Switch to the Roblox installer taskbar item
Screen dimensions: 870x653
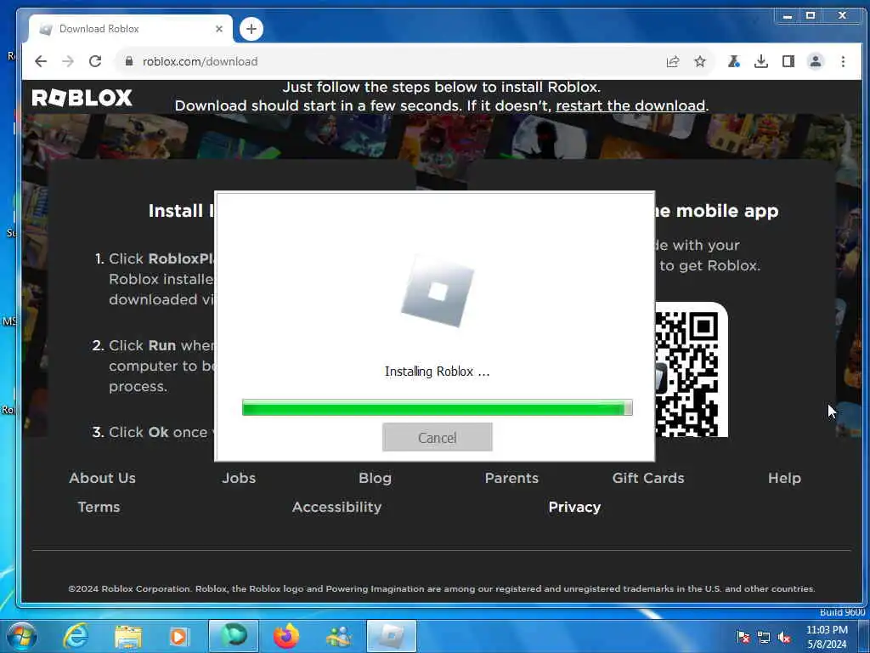pyautogui.click(x=391, y=636)
